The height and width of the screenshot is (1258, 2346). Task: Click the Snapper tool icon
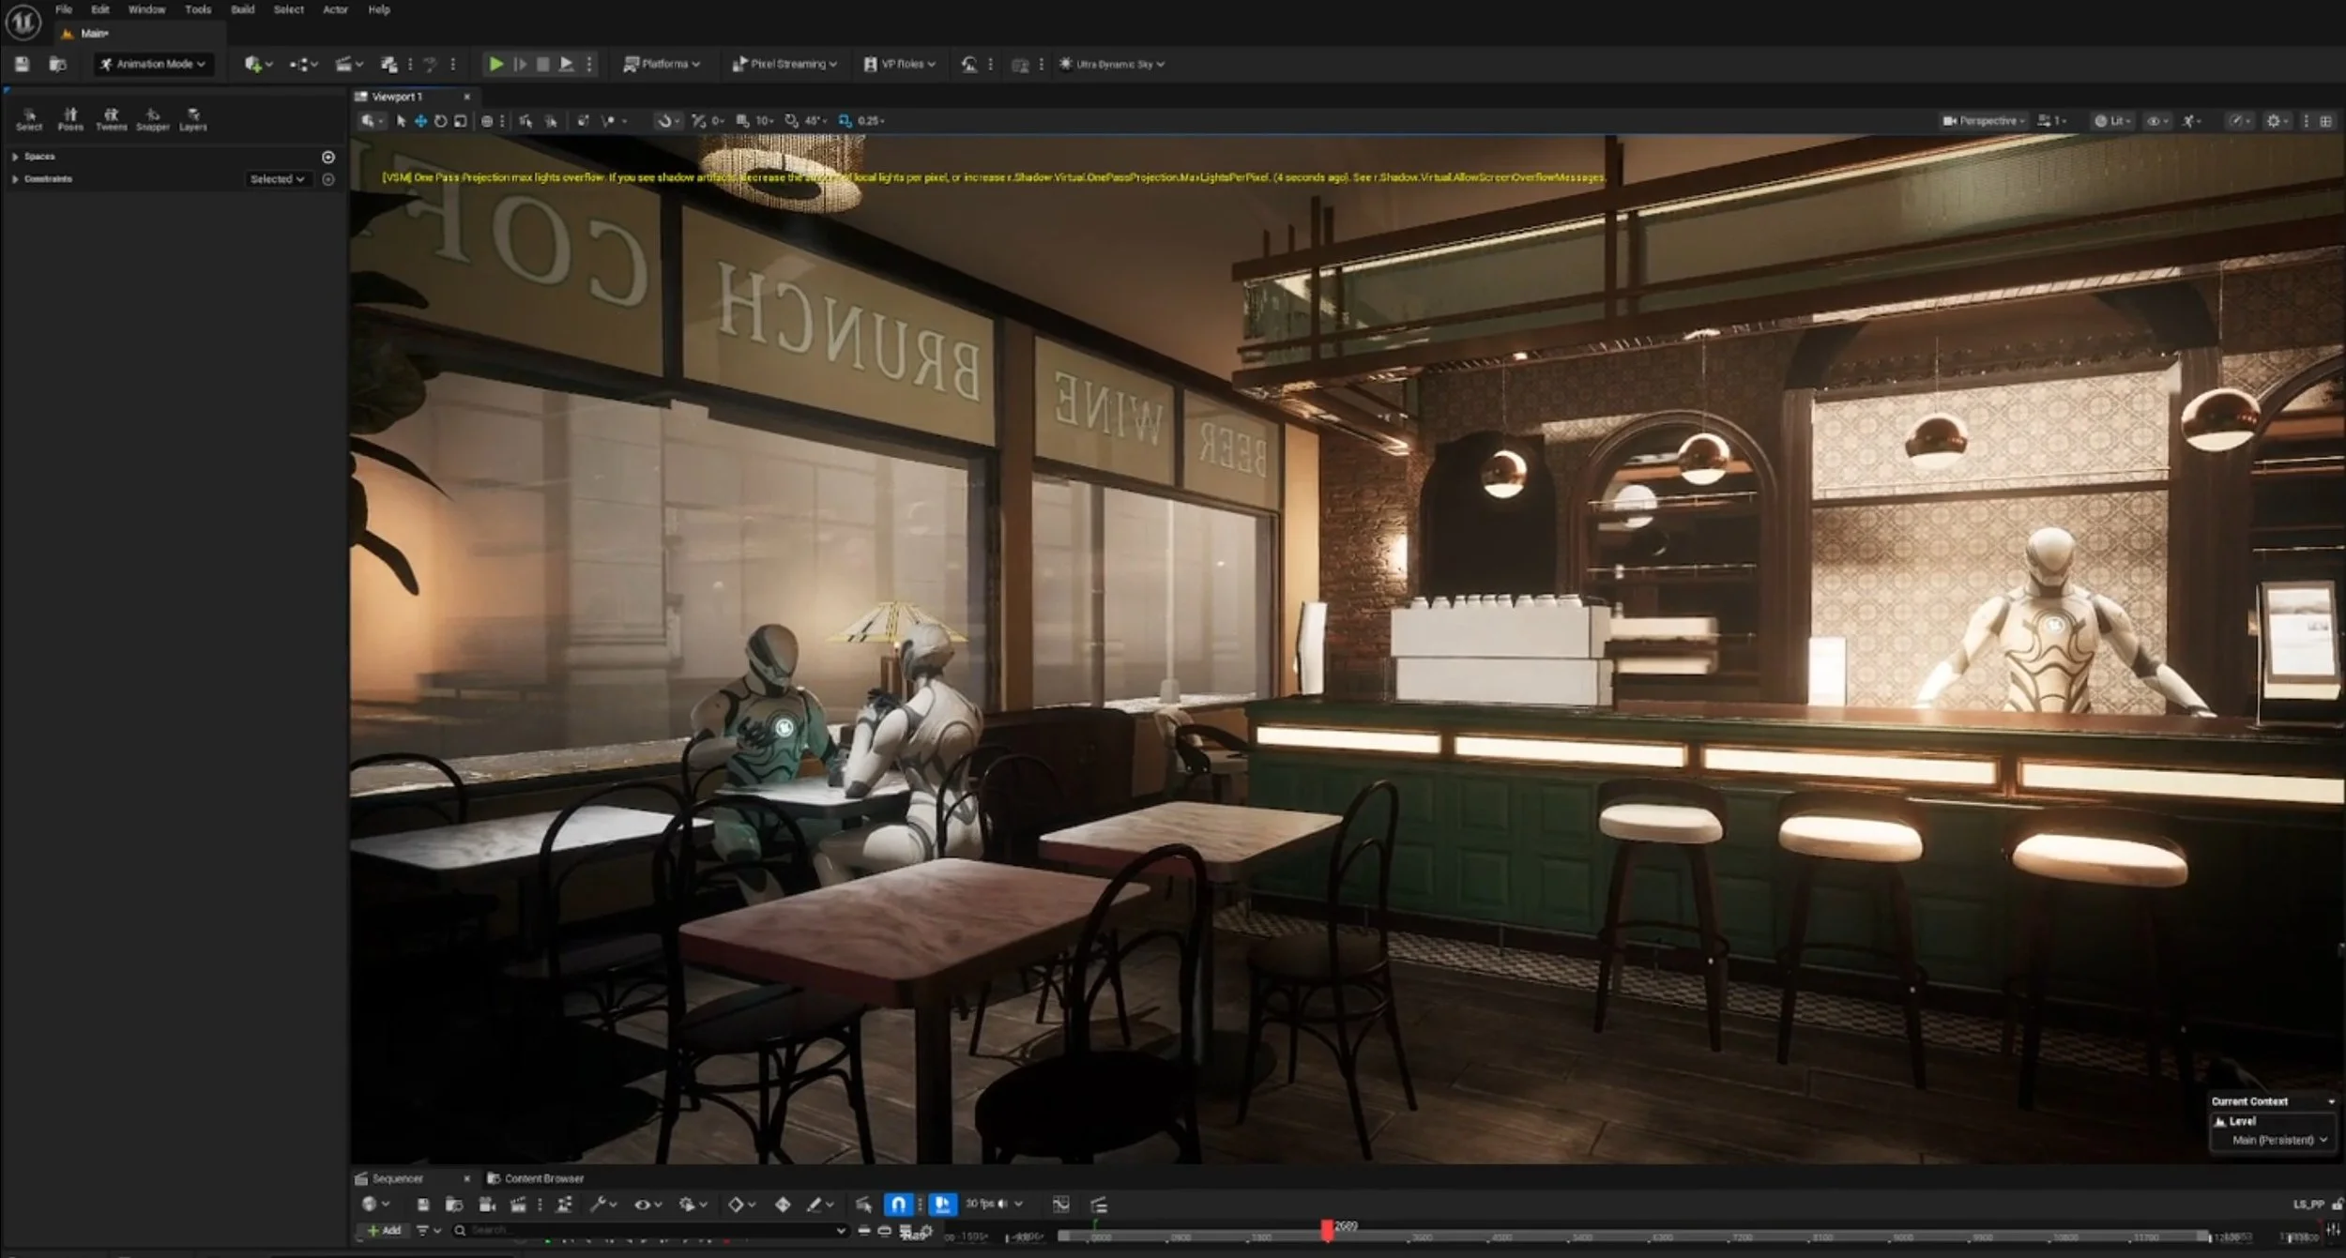152,118
